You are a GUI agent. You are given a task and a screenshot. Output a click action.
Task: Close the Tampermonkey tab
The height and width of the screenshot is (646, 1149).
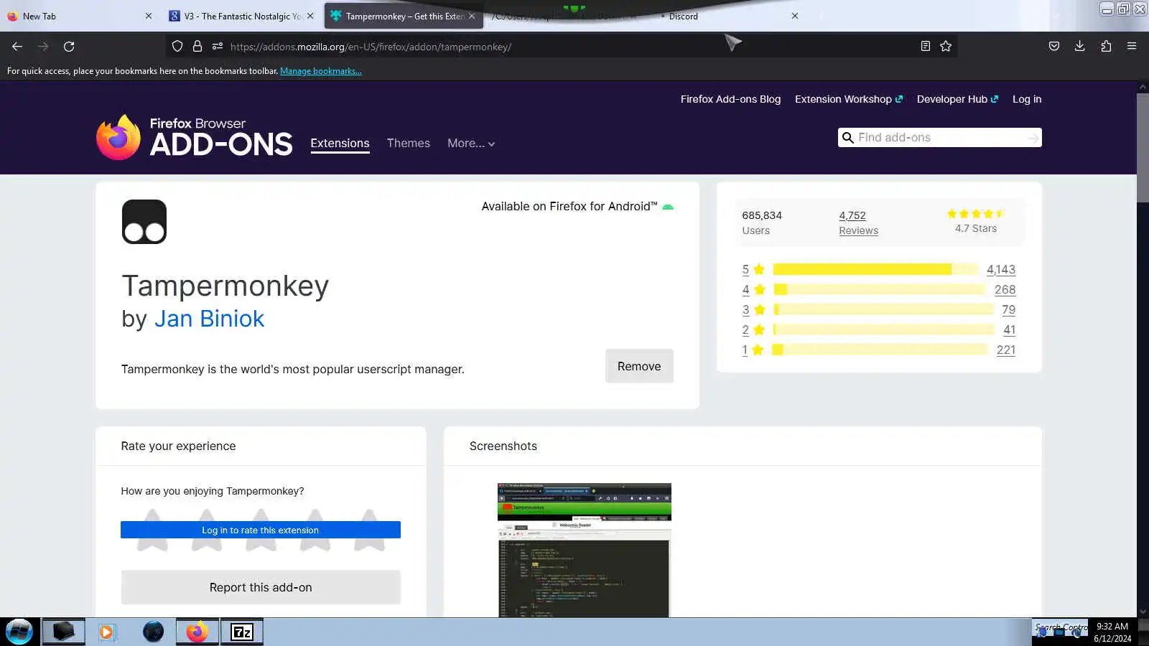(472, 16)
